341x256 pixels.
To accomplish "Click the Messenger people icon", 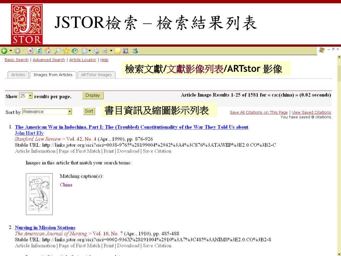I will (135, 51).
